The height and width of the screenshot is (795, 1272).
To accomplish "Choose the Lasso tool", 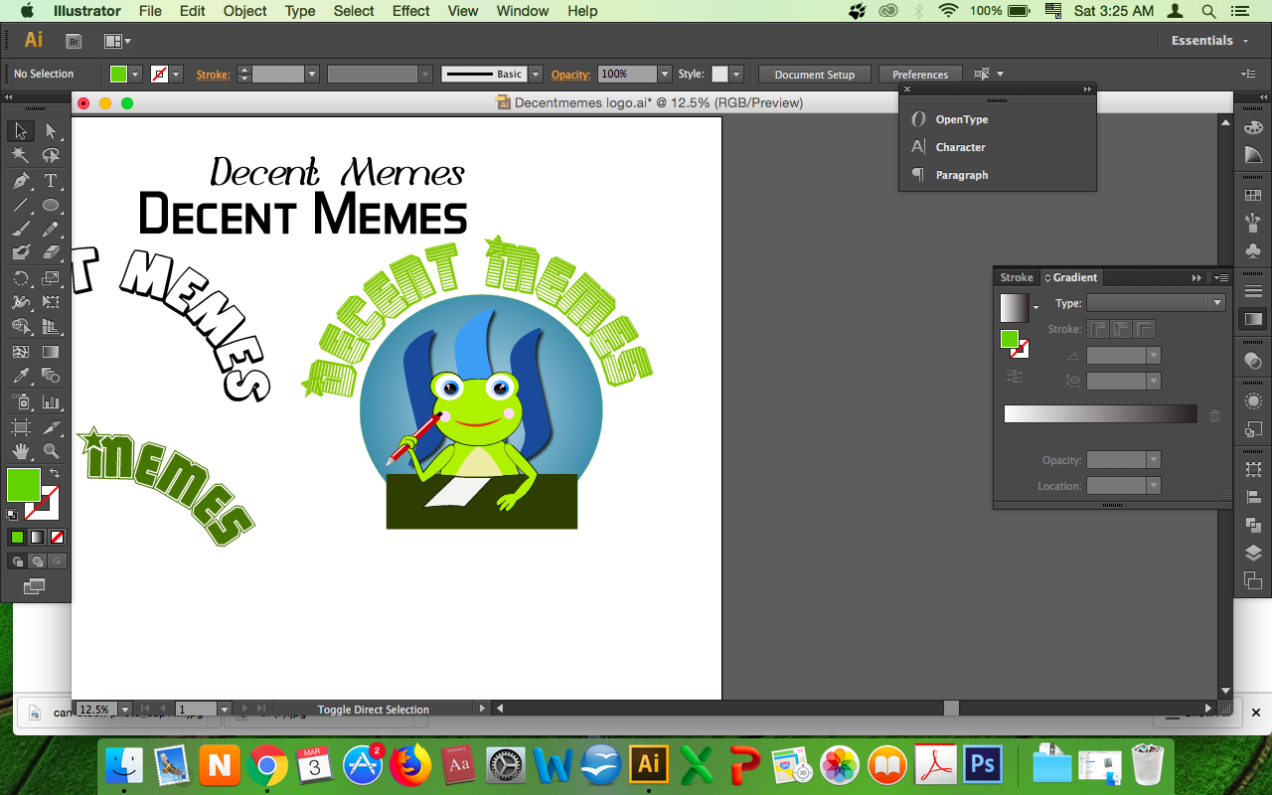I will pos(51,156).
